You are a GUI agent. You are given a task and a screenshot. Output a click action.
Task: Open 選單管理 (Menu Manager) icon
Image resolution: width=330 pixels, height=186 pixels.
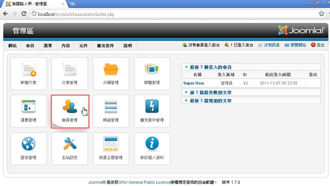pyautogui.click(x=28, y=111)
